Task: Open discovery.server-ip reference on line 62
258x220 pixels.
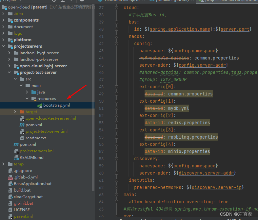Action: 217,187
